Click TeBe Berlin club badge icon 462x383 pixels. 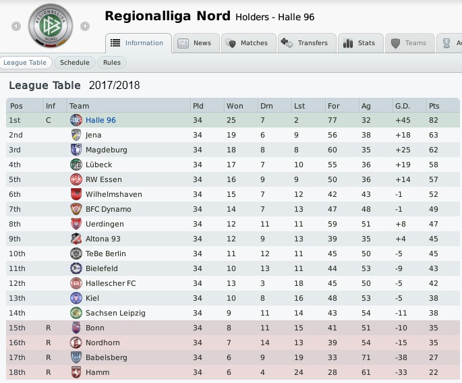click(x=76, y=254)
